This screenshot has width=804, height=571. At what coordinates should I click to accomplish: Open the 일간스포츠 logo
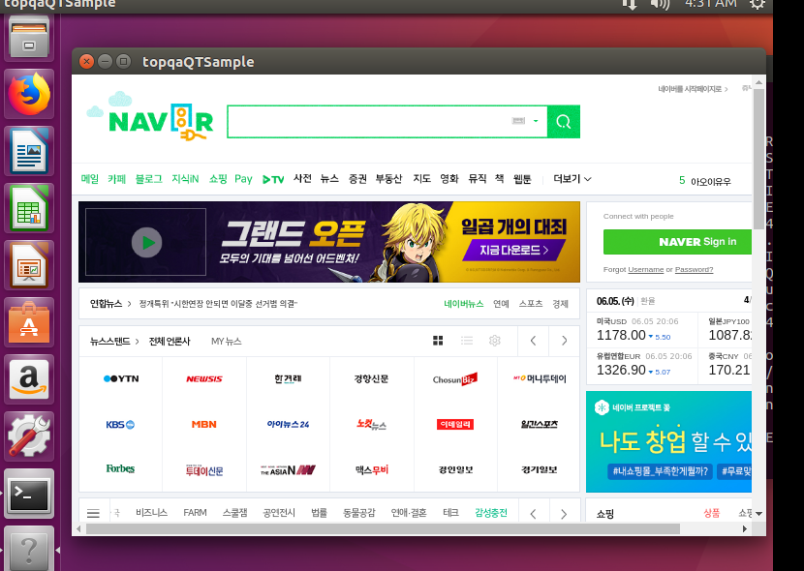tap(540, 425)
